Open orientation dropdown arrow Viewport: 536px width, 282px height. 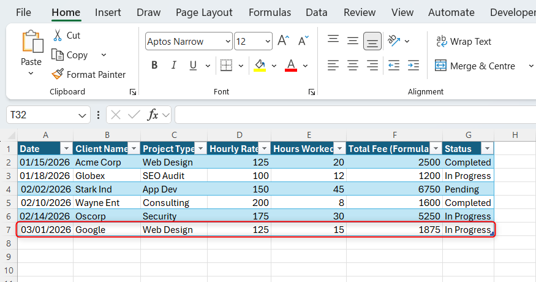407,42
